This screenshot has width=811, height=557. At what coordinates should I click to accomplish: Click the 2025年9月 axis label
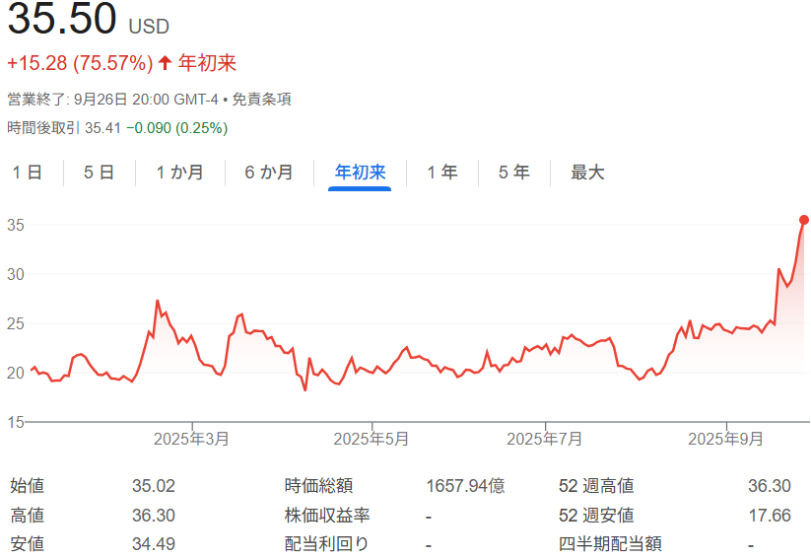(x=725, y=438)
